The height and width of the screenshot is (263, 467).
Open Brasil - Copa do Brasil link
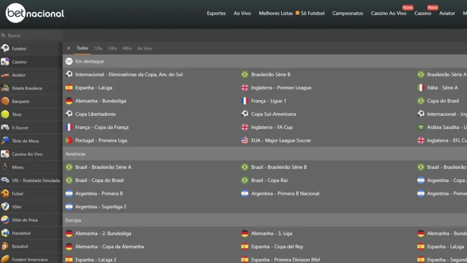(x=99, y=180)
